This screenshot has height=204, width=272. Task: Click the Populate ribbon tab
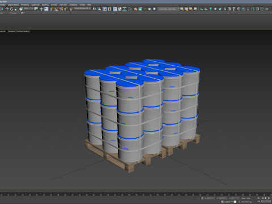point(13,13)
